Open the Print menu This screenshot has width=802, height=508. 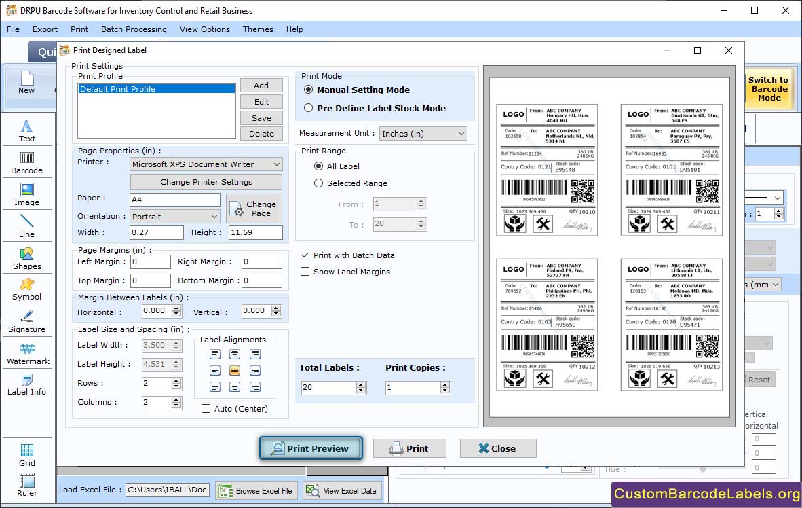pos(79,29)
